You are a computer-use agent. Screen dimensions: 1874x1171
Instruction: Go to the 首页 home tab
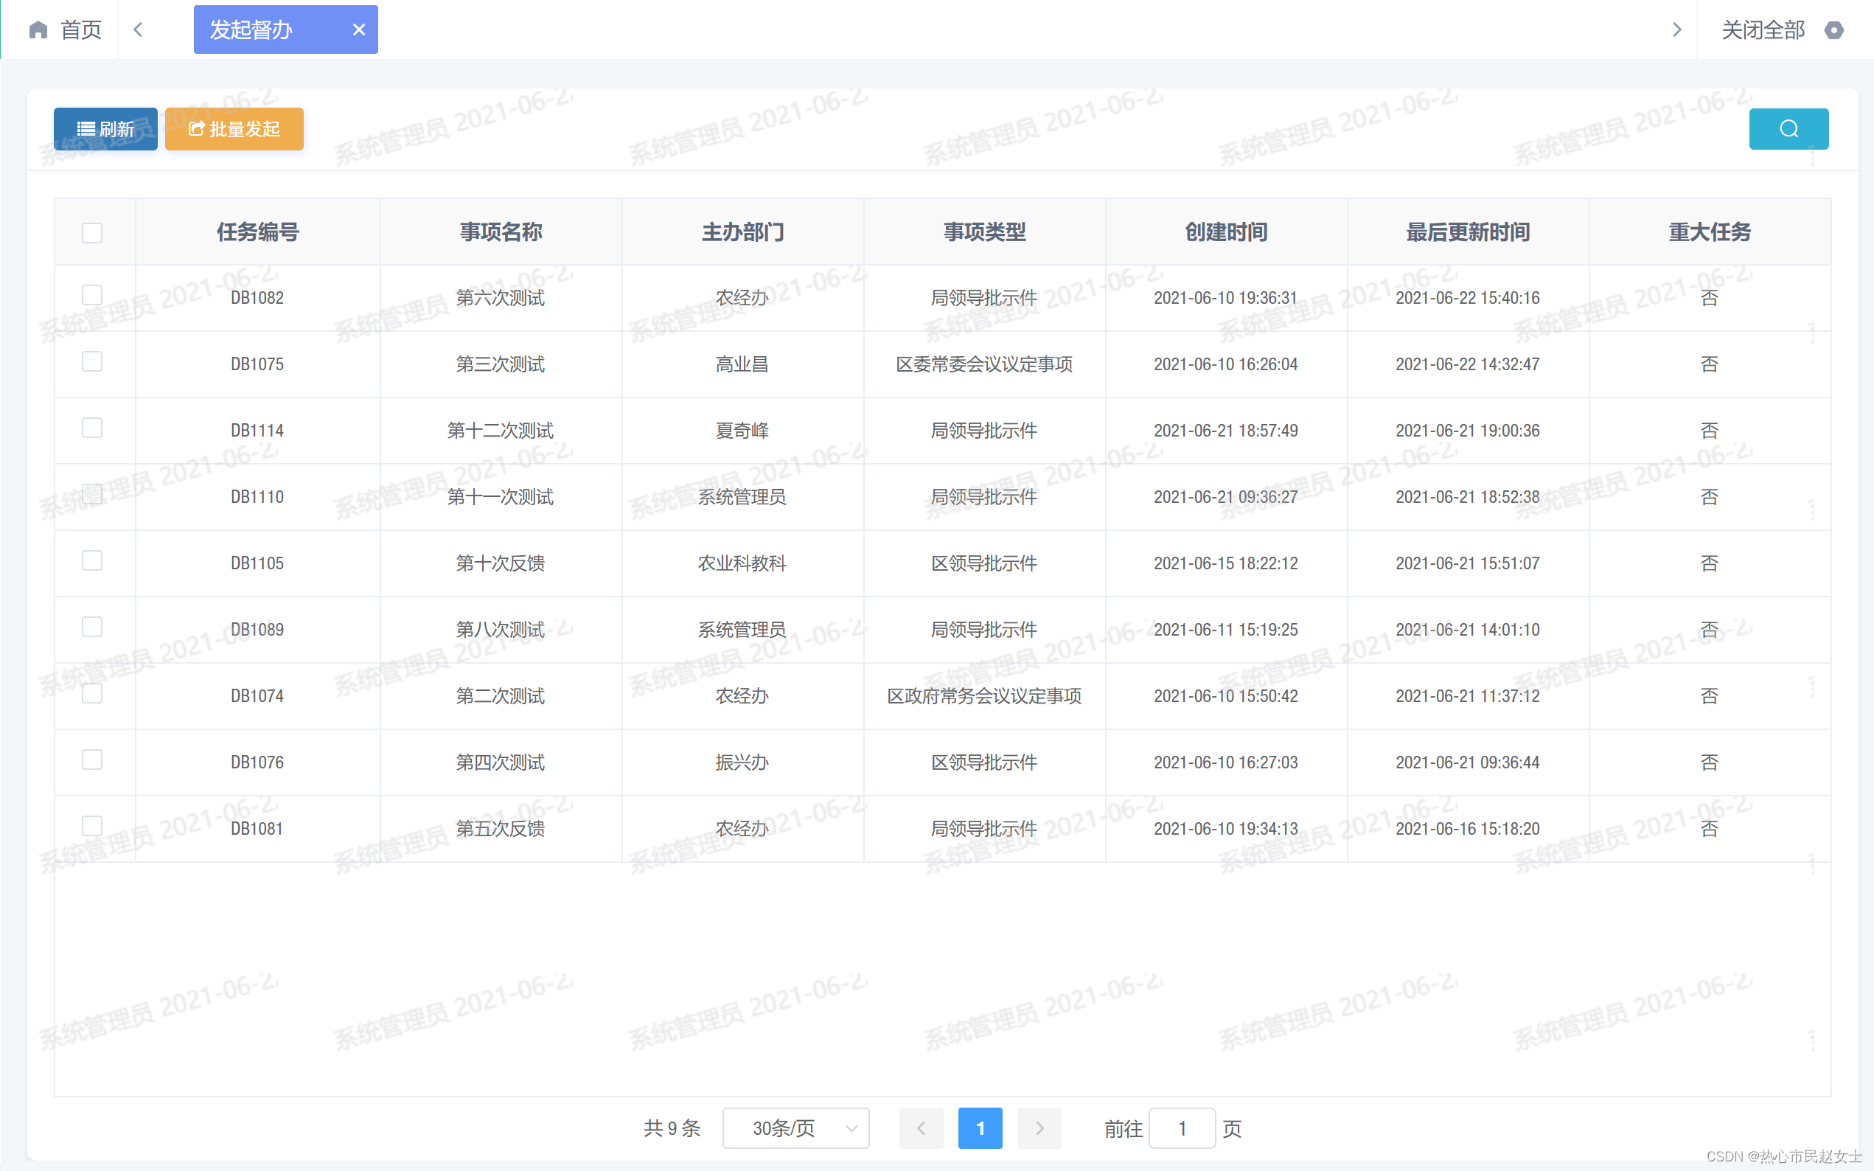pos(79,29)
